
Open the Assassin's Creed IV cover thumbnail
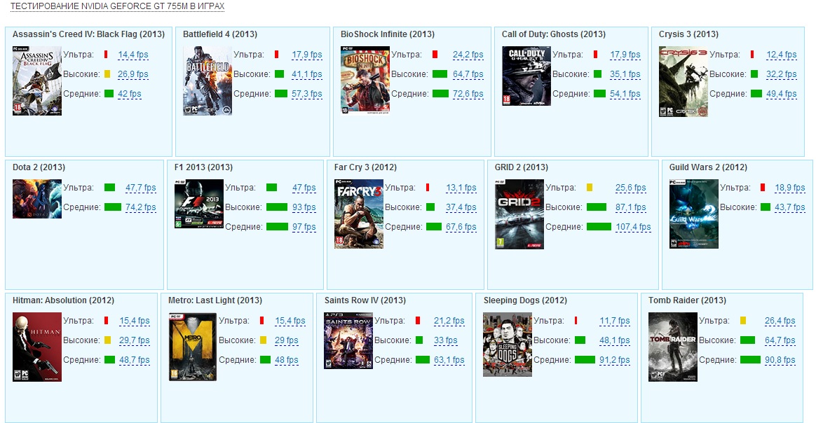(37, 81)
